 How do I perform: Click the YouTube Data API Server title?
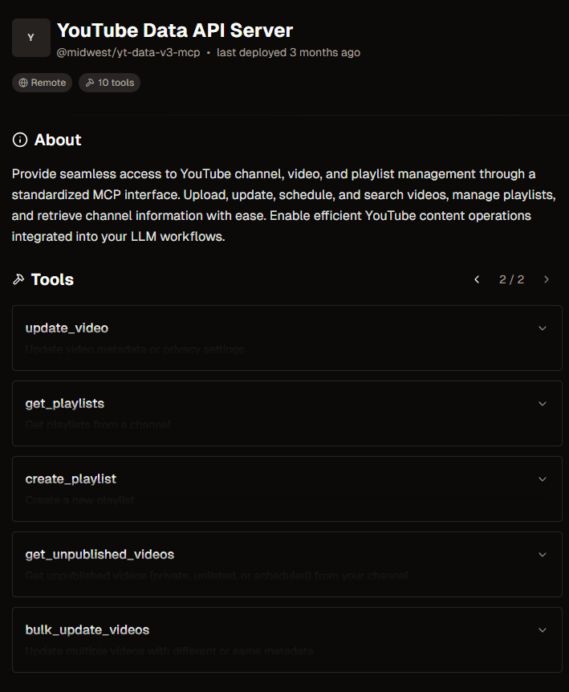click(175, 31)
